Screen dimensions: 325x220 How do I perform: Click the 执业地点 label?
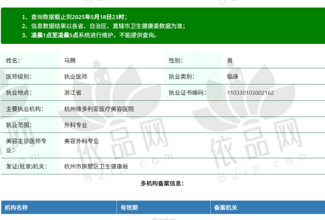[18, 93]
